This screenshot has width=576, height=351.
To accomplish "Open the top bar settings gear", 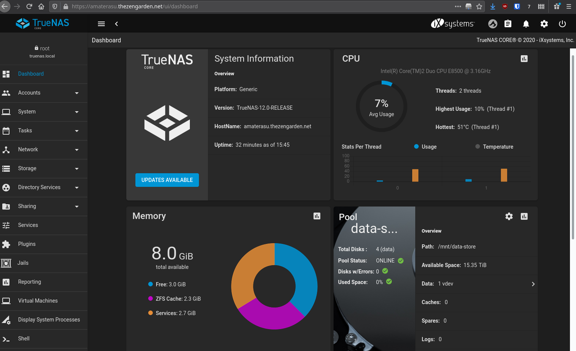I will click(x=544, y=24).
